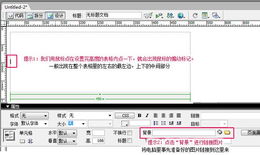This screenshot has height=155, width=260.
Task: Click the point-to-file target icon for 背景
Action: coord(220,132)
